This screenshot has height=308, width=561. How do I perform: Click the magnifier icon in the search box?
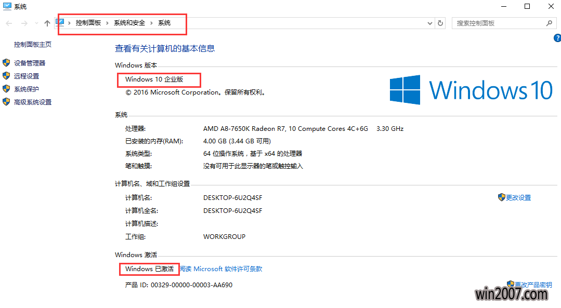[549, 23]
